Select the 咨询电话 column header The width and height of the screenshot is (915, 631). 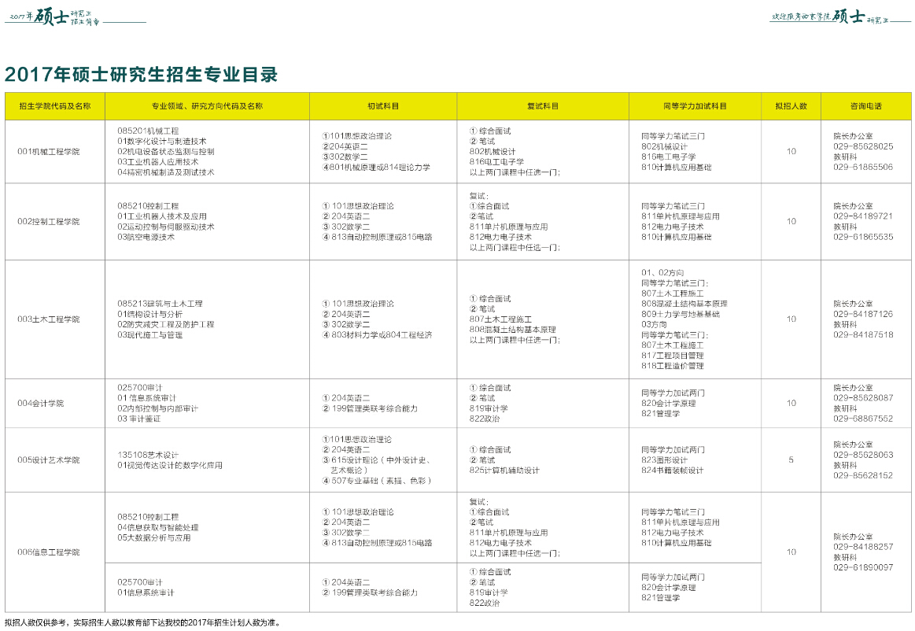pos(866,106)
